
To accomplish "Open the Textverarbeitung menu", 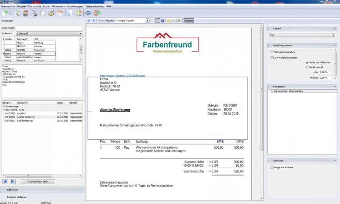I will (x=94, y=6).
